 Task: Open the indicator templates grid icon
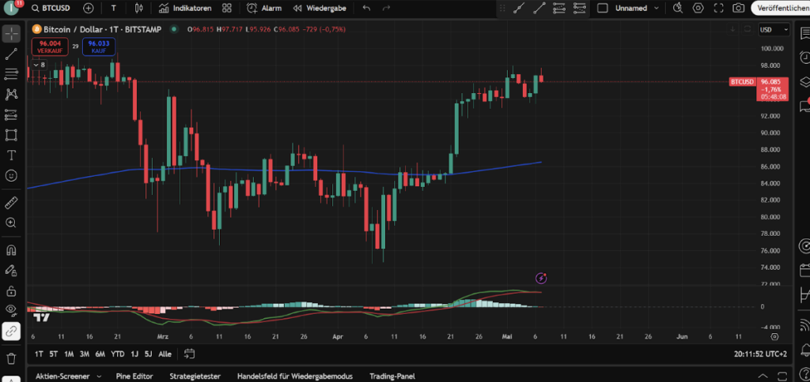click(227, 8)
